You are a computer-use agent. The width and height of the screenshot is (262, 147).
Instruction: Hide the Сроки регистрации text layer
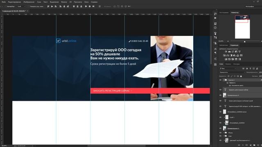(220, 101)
